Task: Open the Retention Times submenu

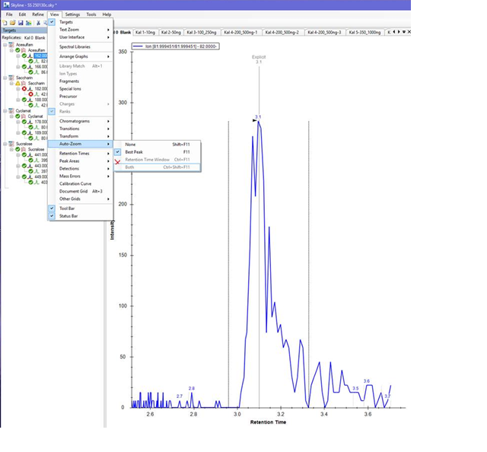Action: coord(74,153)
